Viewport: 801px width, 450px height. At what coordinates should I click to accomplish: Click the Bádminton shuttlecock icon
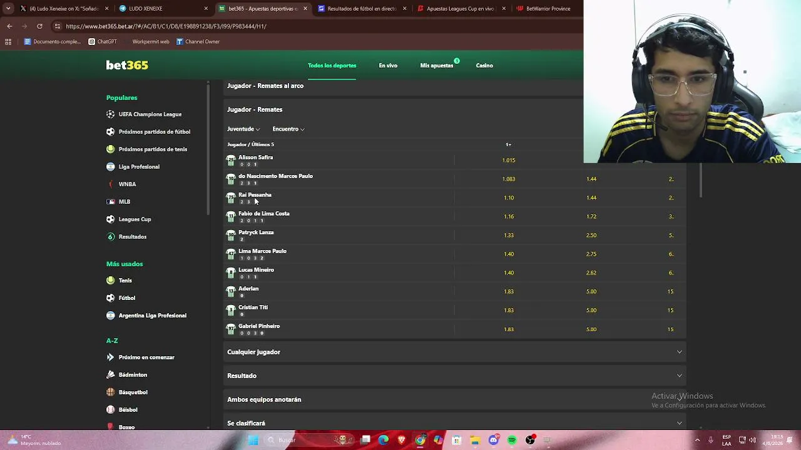(111, 375)
